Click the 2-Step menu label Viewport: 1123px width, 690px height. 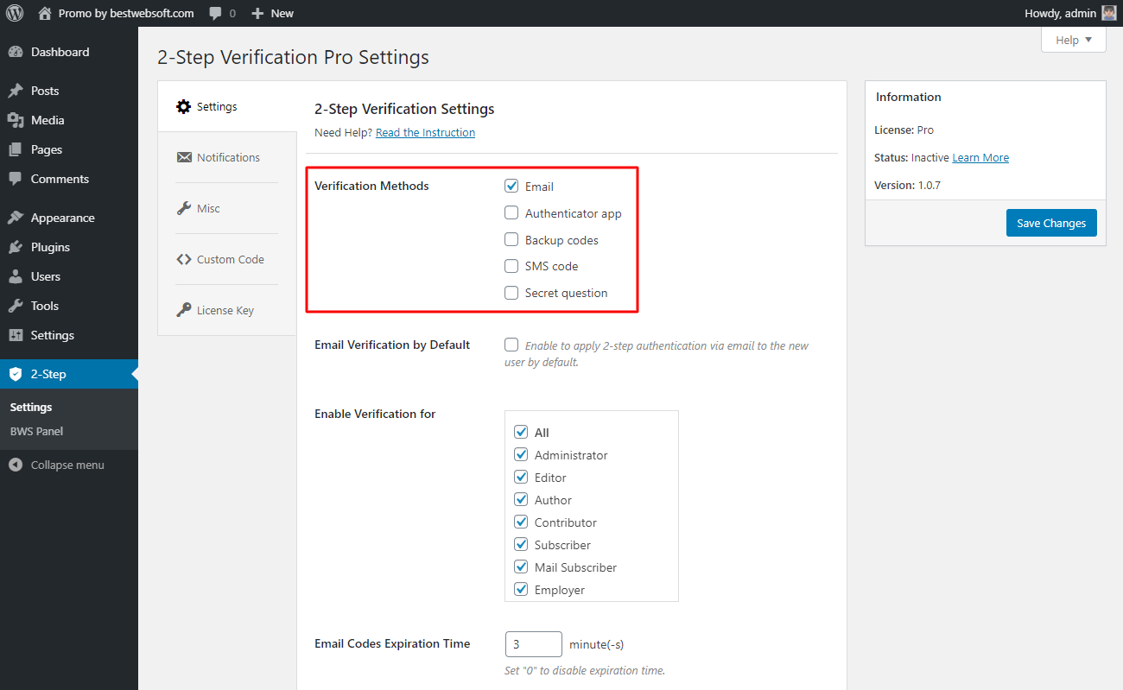pyautogui.click(x=48, y=374)
